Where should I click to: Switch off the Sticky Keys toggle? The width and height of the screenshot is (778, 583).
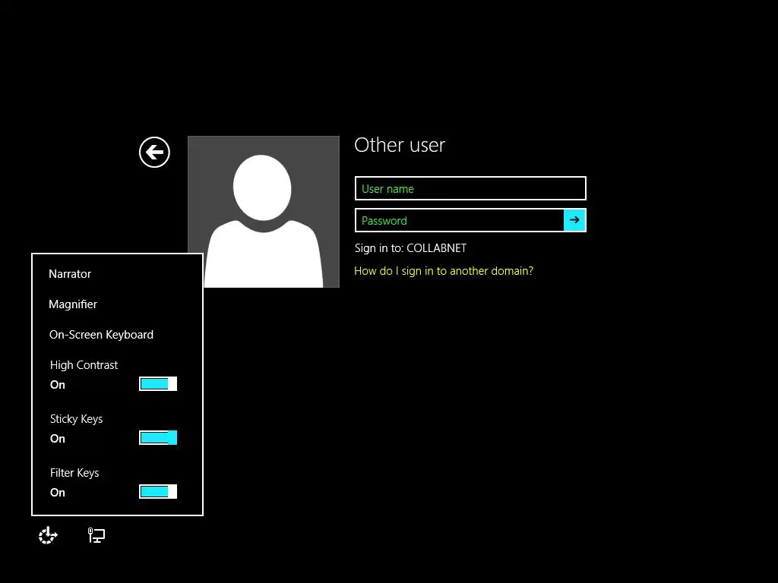158,438
